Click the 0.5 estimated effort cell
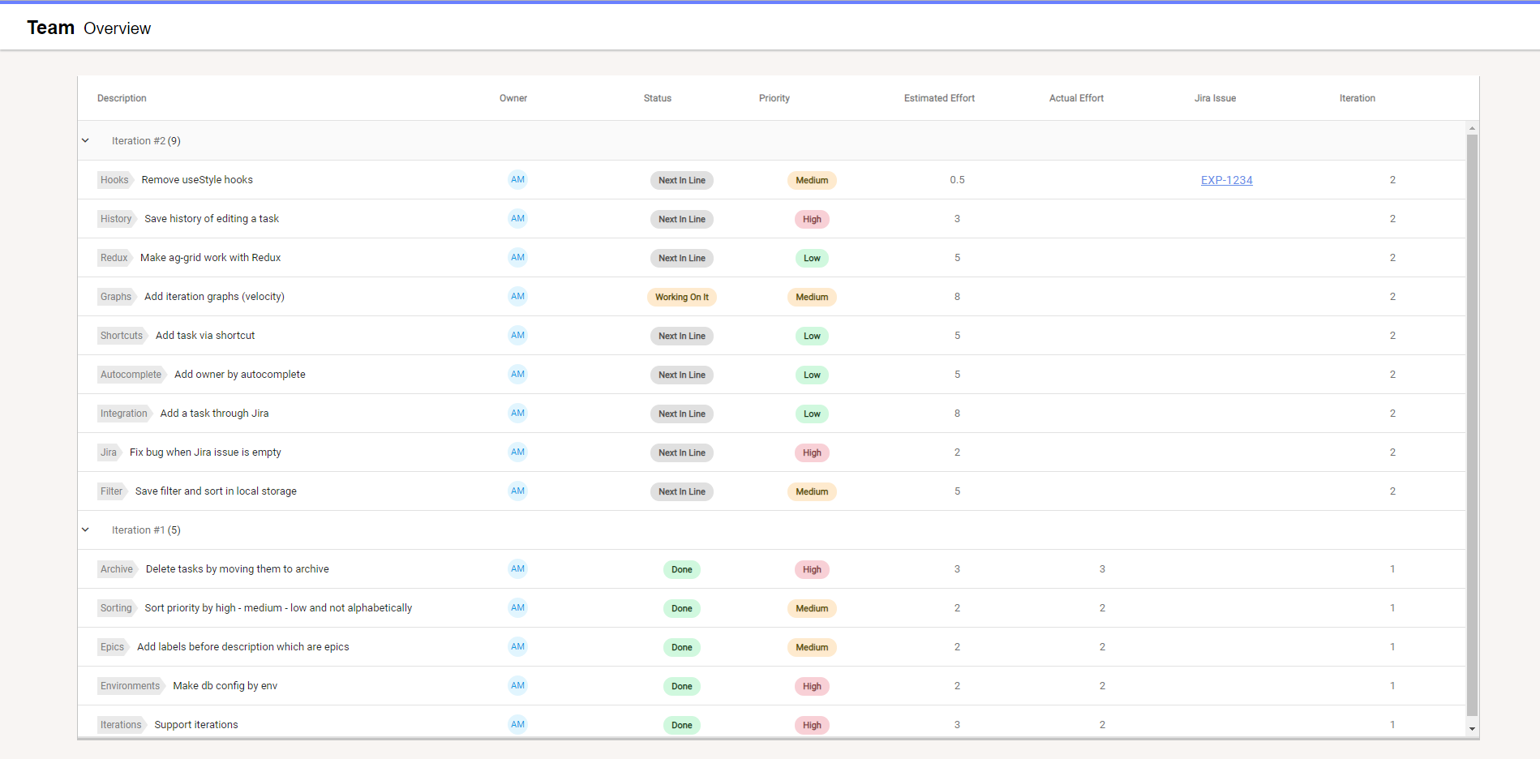Image resolution: width=1540 pixels, height=759 pixels. pos(957,180)
